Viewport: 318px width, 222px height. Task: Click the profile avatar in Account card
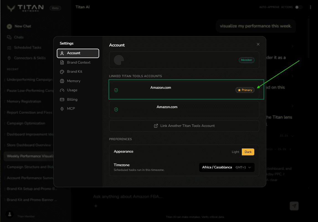[x=119, y=60]
